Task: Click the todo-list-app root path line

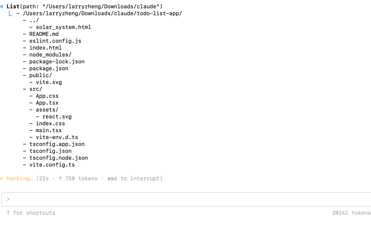Action: tap(102, 13)
